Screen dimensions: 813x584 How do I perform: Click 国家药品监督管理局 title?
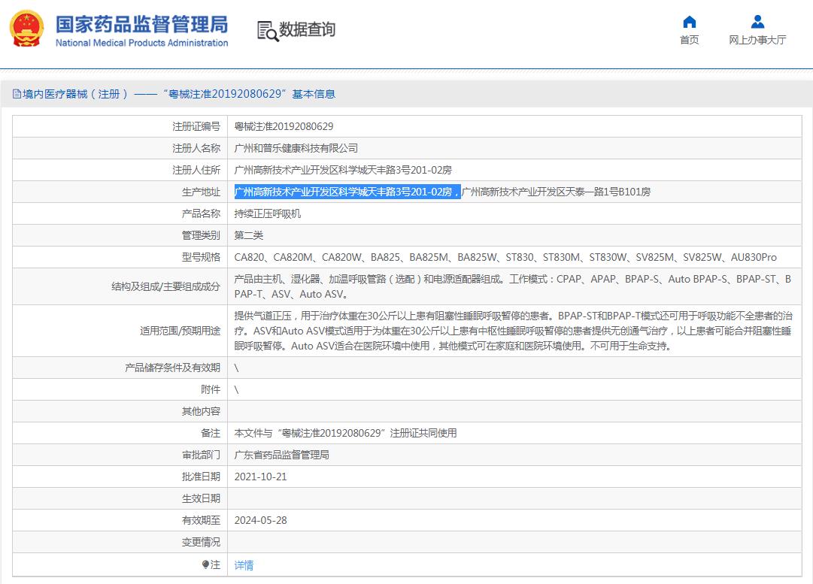(141, 24)
